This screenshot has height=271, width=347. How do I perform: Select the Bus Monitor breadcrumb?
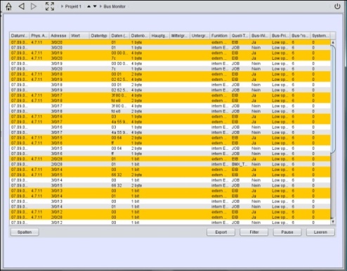tap(114, 6)
